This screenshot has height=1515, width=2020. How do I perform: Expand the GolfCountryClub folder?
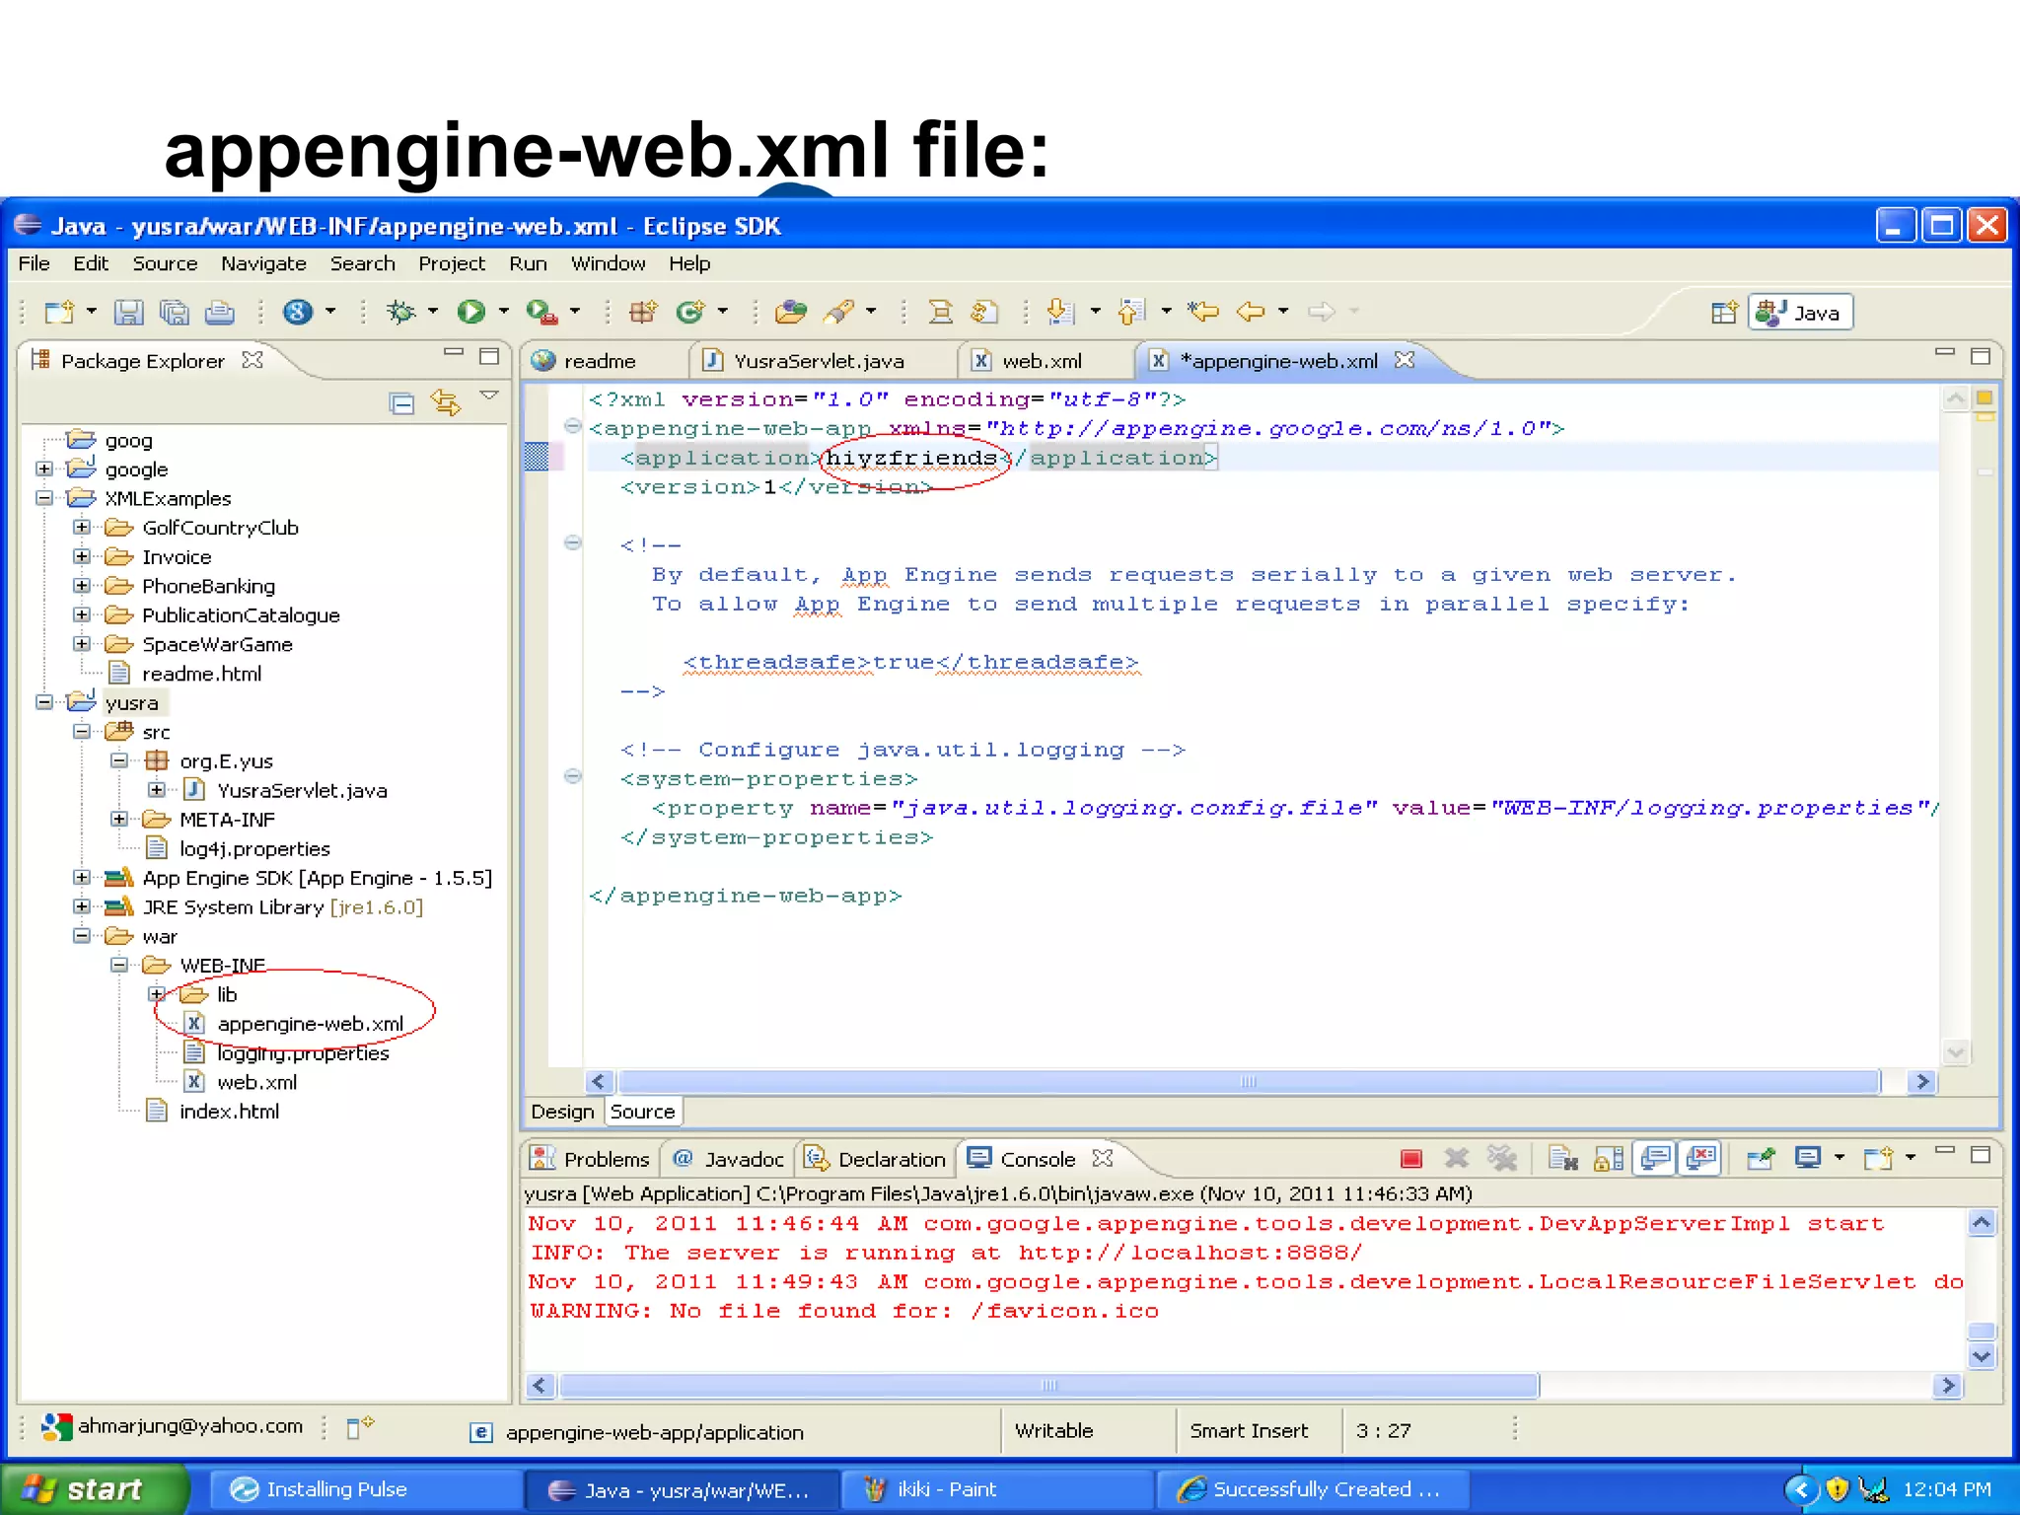[x=82, y=527]
